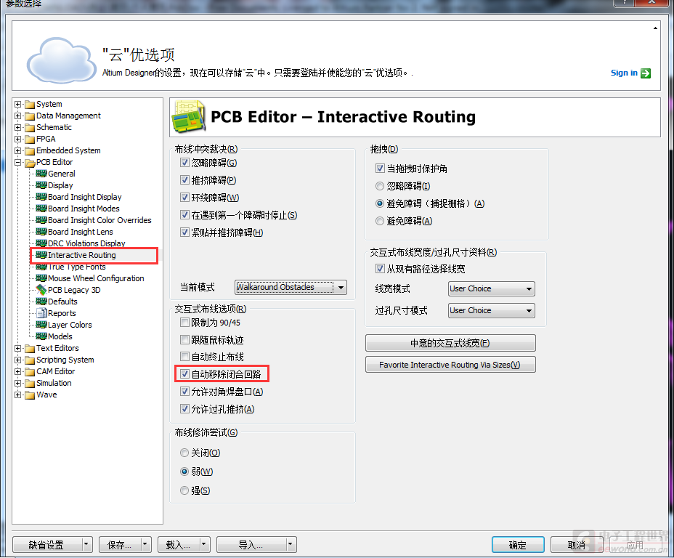Toggle the 推挤障碍(P) checkbox
This screenshot has height=558, width=674.
pyautogui.click(x=184, y=180)
